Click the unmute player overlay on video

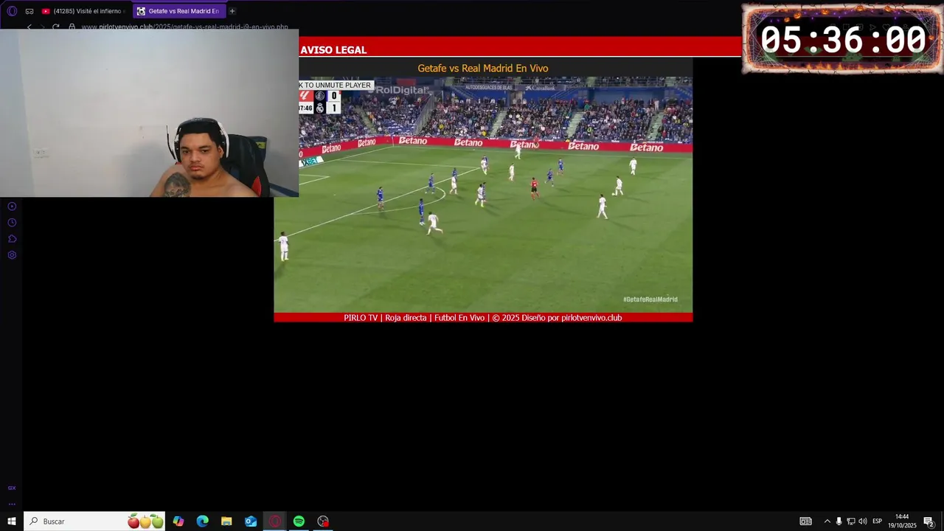point(336,85)
